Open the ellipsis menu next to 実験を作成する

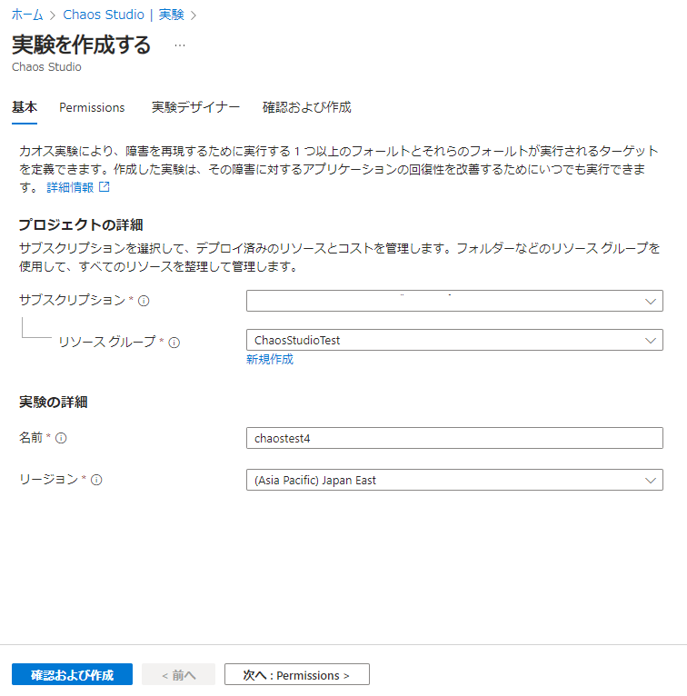click(180, 45)
